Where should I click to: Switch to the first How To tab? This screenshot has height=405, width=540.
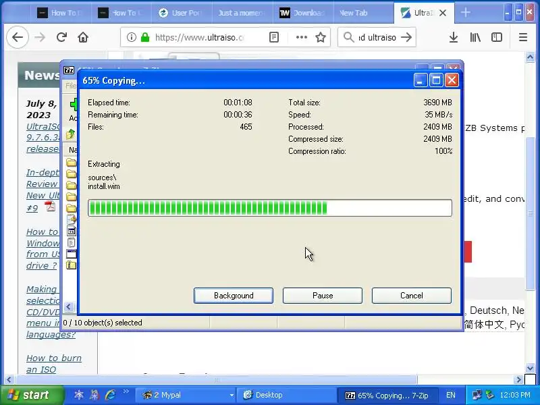(61, 13)
